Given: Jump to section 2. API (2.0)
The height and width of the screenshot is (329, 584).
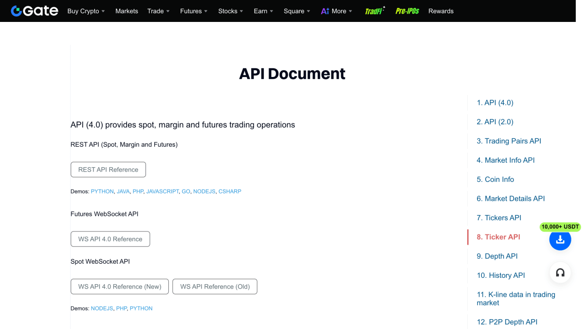Looking at the screenshot, I should [495, 122].
